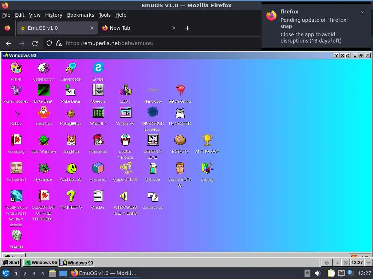Switch to the New Tab tab

pos(139,28)
